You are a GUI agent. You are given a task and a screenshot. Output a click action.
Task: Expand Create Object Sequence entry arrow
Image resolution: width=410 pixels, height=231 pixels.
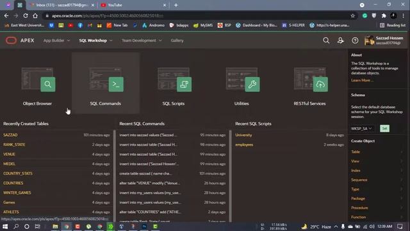[x=402, y=180]
